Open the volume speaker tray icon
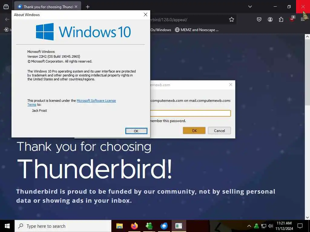310x232 pixels. [x=271, y=226]
